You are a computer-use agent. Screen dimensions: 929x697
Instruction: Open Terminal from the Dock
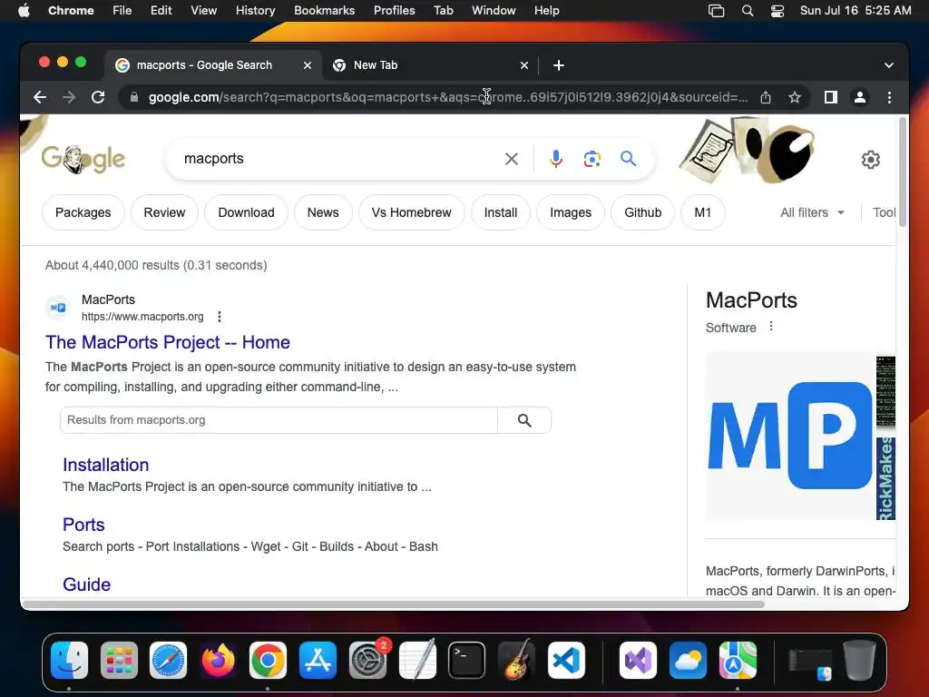pyautogui.click(x=466, y=660)
